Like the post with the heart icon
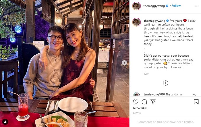Screen dimensions: 201x127 point(136,102)
